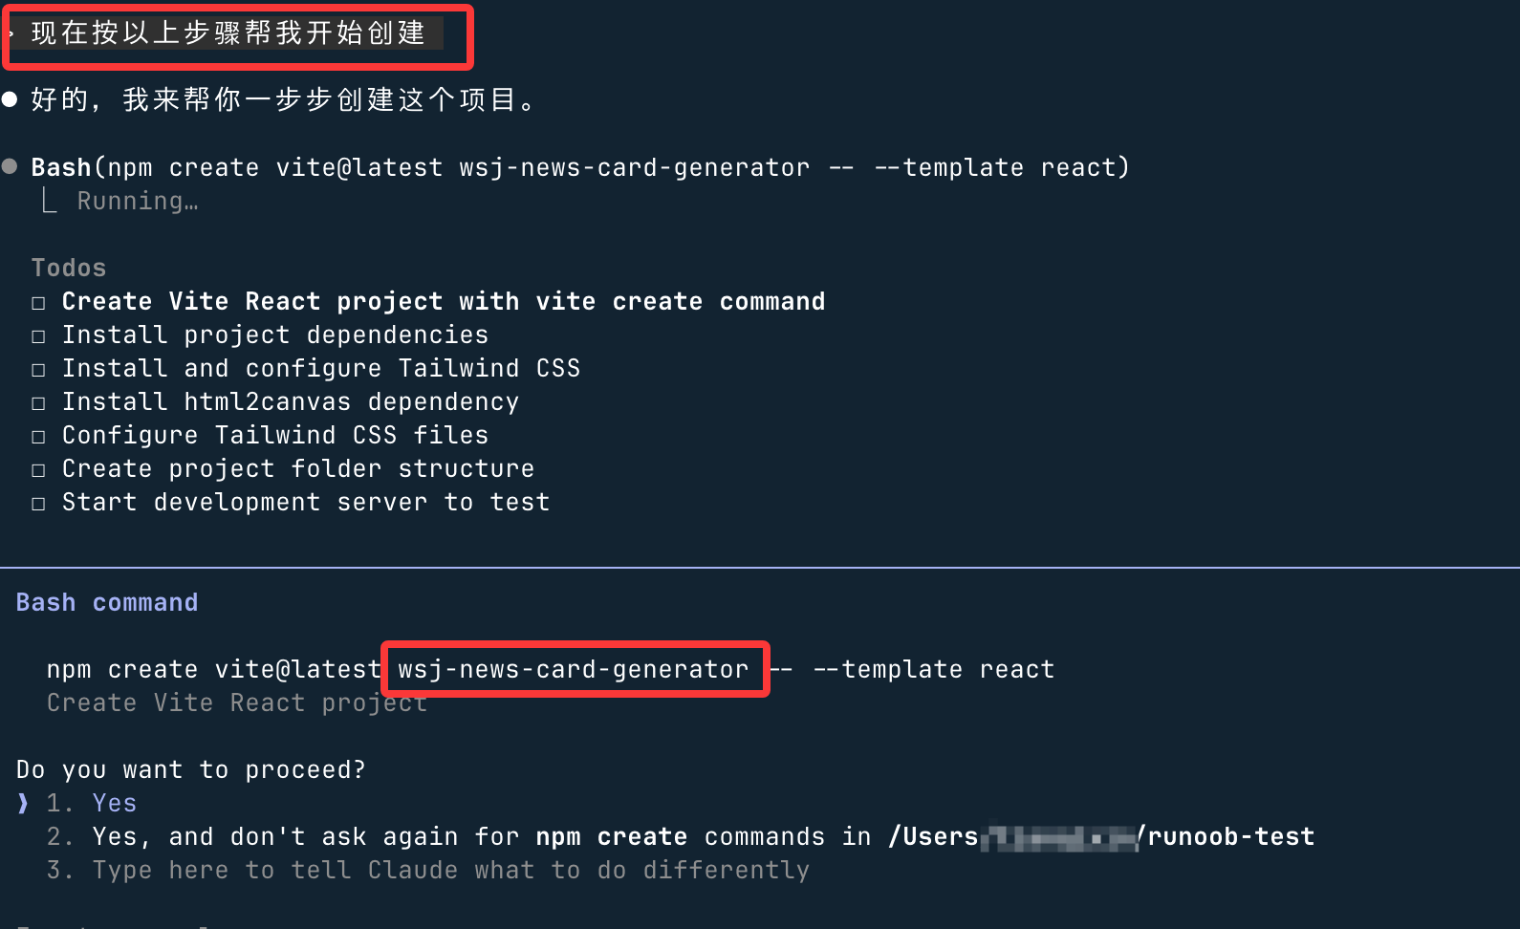Tick the 'Start development server to test' checkbox
Image resolution: width=1520 pixels, height=929 pixels.
[x=38, y=504]
